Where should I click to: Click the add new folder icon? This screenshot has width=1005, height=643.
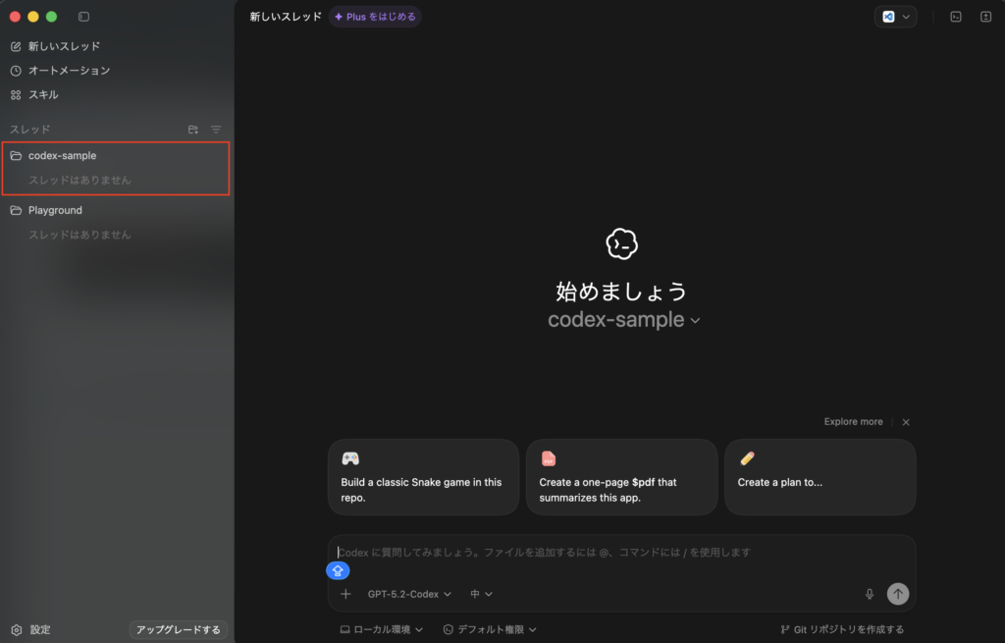pos(193,130)
